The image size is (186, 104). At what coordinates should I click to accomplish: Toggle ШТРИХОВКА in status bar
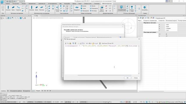point(83,102)
